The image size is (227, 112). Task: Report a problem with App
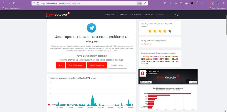click(60, 65)
